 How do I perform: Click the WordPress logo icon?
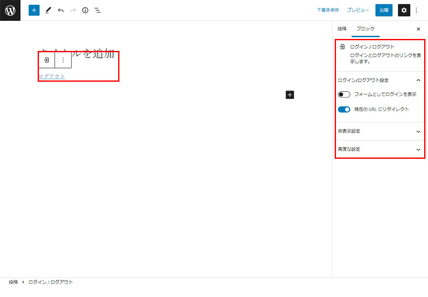coord(10,10)
